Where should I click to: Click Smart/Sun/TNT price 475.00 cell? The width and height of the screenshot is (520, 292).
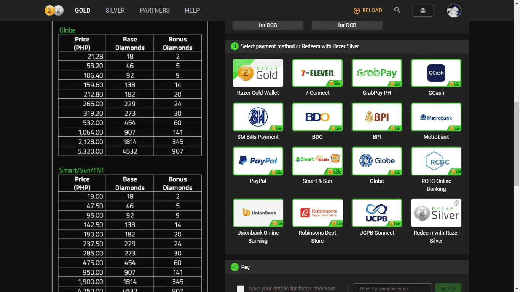coord(82,263)
